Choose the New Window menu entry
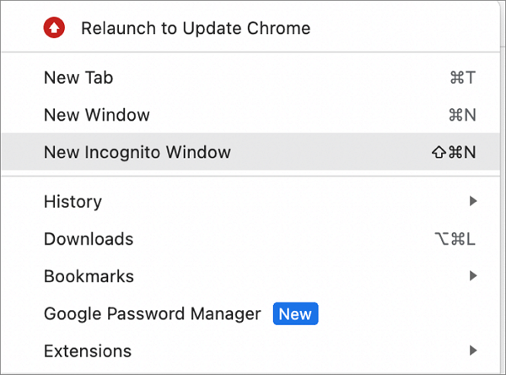This screenshot has height=375, width=506. 97,115
